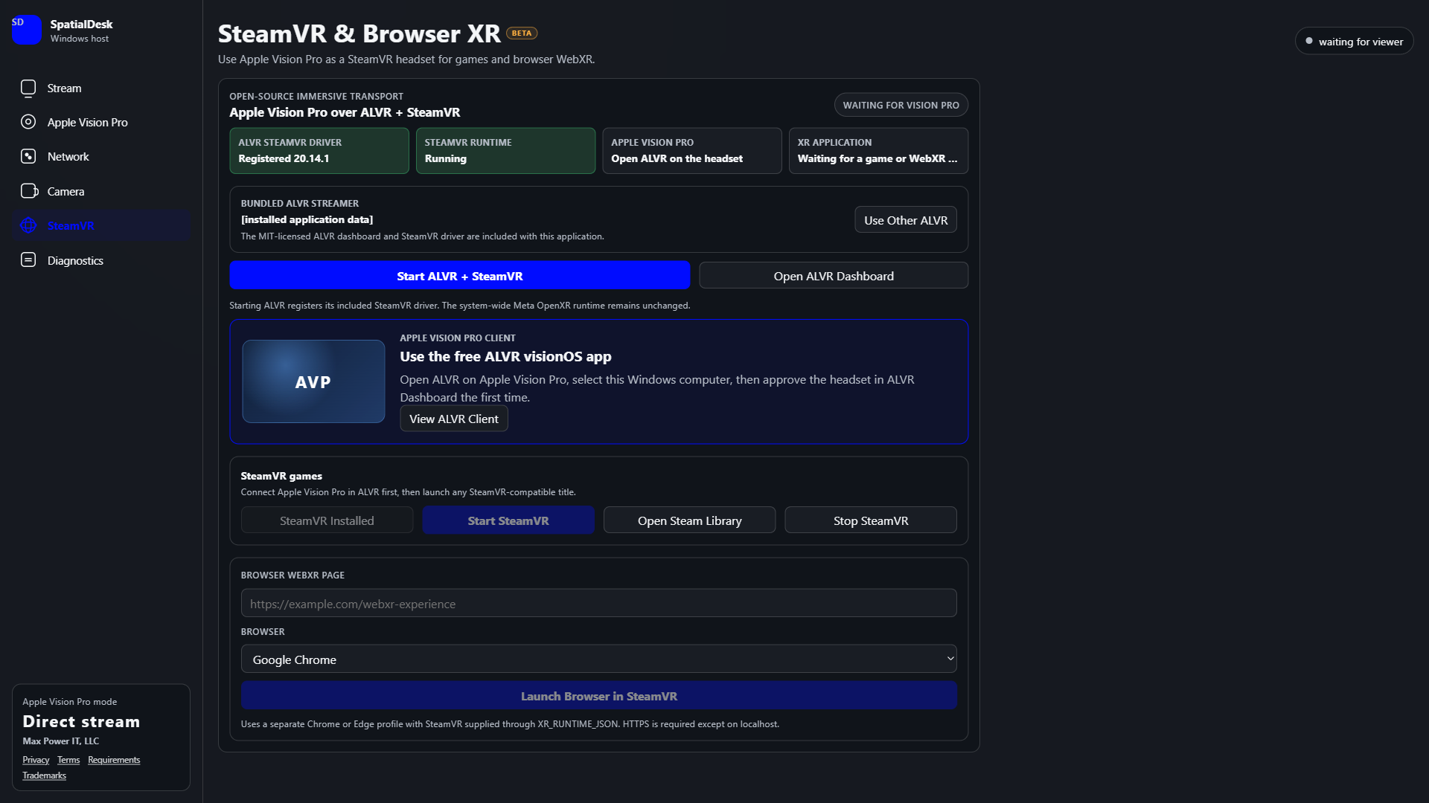The width and height of the screenshot is (1429, 803).
Task: Click the 'waiting for viewer' status pill
Action: (1355, 42)
